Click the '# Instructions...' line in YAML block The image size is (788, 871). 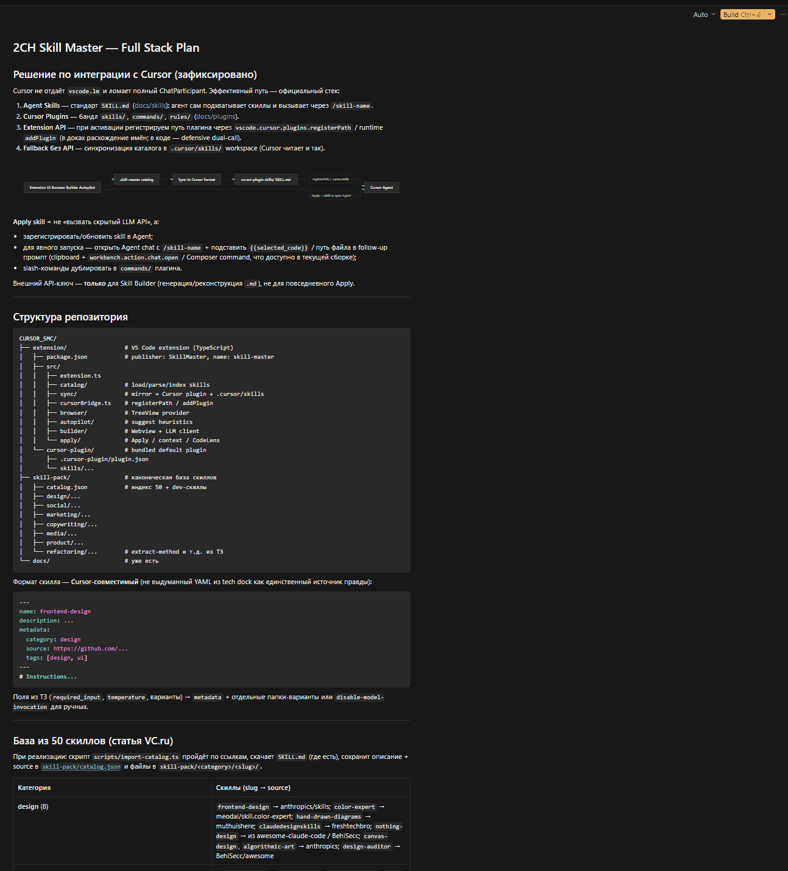(48, 677)
